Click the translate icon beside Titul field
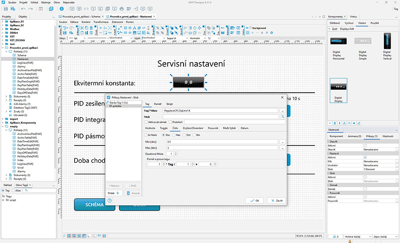The image size is (400, 243). (283, 117)
